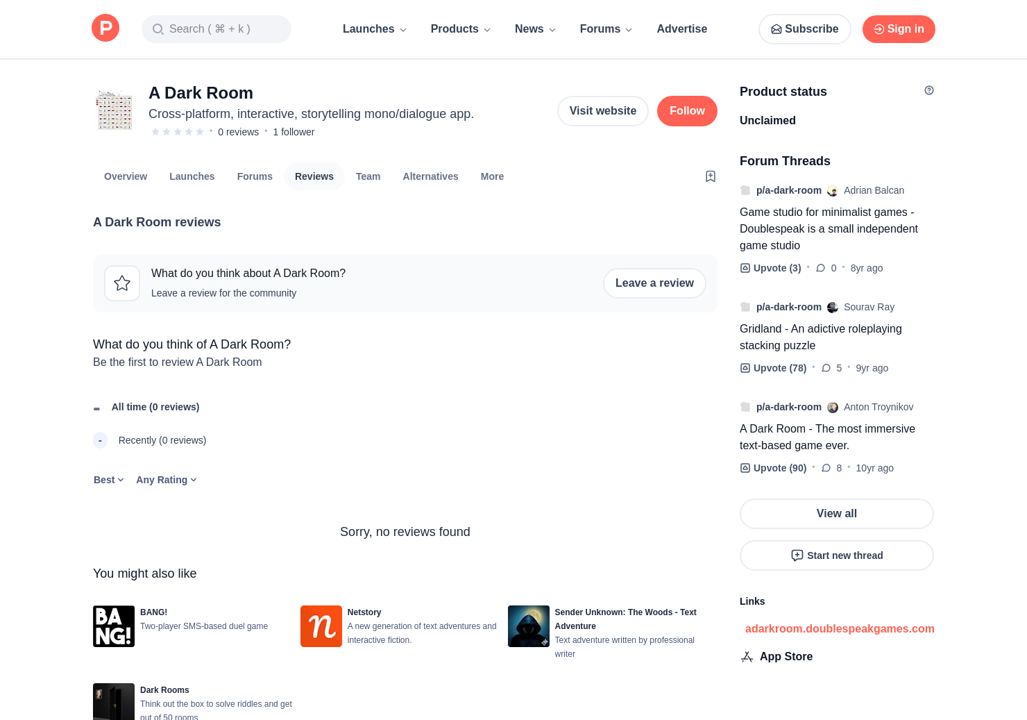
Task: Click the BANG! title link
Action: pyautogui.click(x=153, y=612)
